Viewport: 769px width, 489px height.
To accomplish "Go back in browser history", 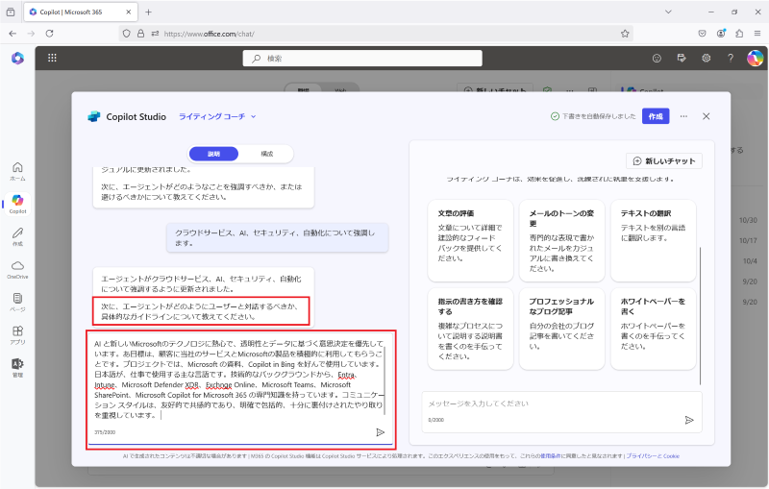I will (x=12, y=34).
